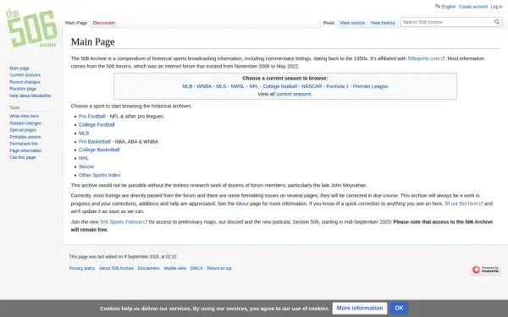508x317 pixels.
Task: Go to a Random page
Action: coord(23,89)
